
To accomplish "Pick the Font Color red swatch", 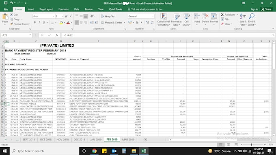I will tap(68, 23).
